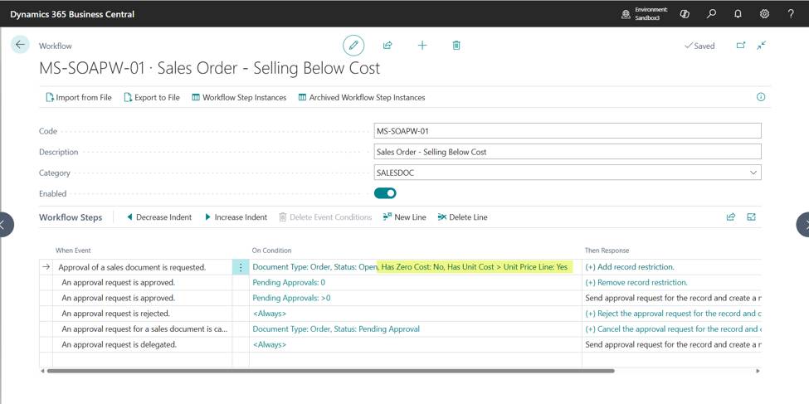Open the settings gear icon
Image resolution: width=809 pixels, height=404 pixels.
[x=765, y=14]
